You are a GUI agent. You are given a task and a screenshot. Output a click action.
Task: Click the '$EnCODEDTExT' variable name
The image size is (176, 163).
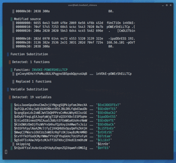click(x=108, y=105)
